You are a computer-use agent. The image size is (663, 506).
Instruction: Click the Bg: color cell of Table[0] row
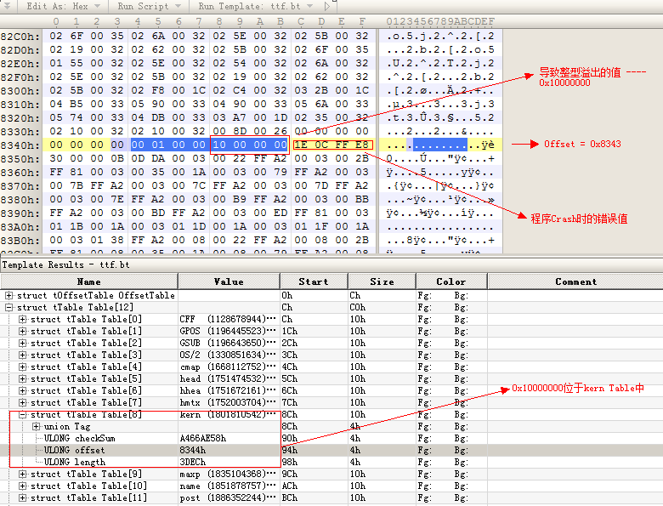pos(461,319)
